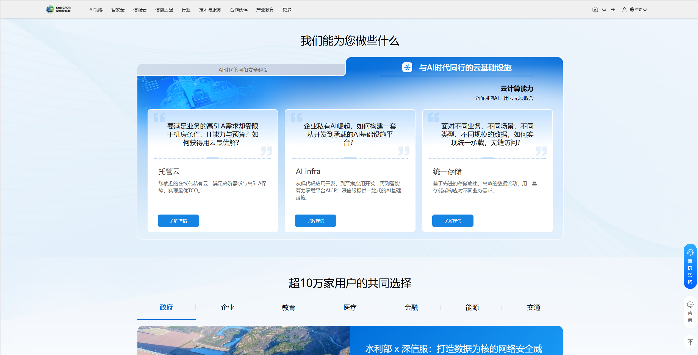698x355 pixels.
Task: Expand the 技术与服务 navigation menu
Action: click(x=210, y=10)
